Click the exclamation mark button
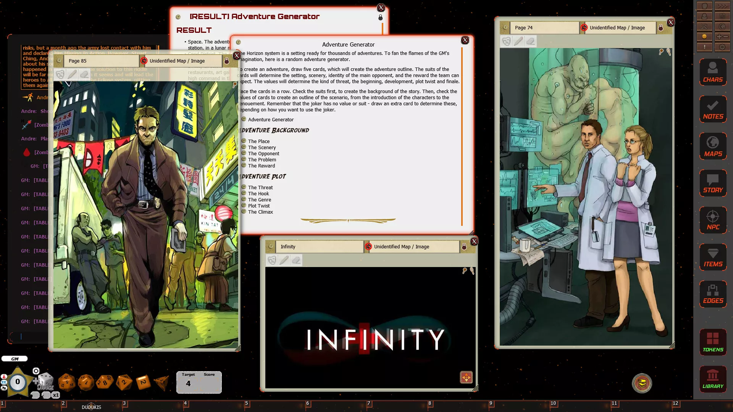 point(704,47)
